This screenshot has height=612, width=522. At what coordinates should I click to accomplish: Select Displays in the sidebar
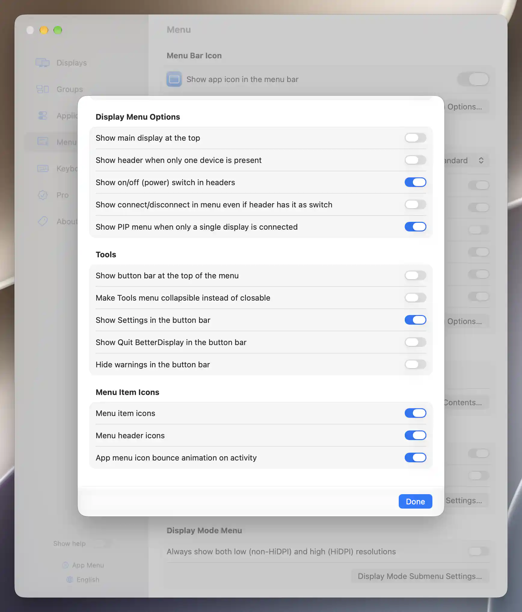tap(72, 63)
